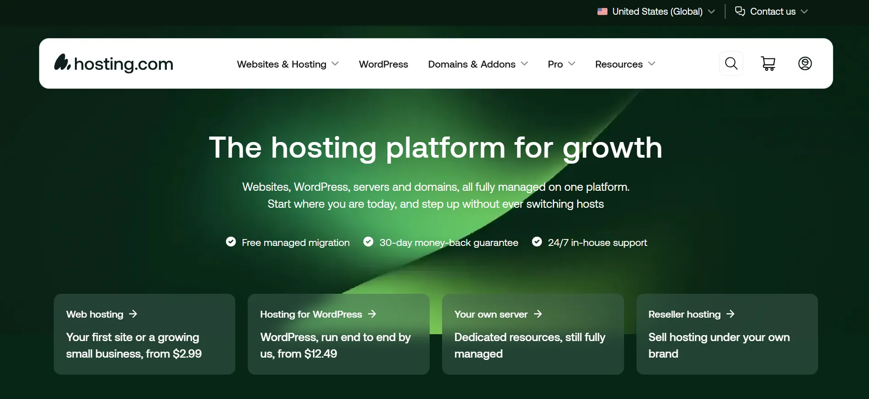Click the checkmark beside Free managed migration

[x=231, y=242]
